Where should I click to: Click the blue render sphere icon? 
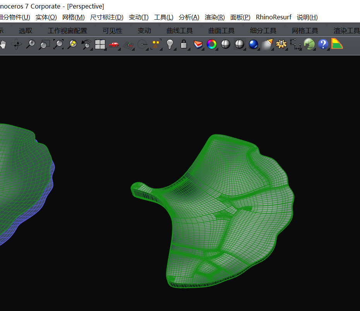click(x=253, y=45)
